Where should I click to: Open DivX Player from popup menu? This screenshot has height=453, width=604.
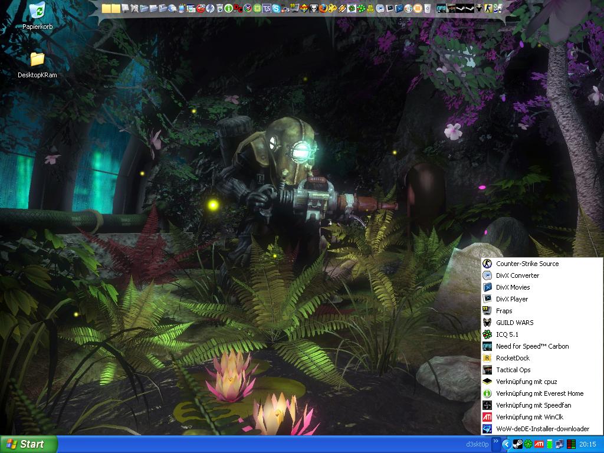(x=541, y=299)
